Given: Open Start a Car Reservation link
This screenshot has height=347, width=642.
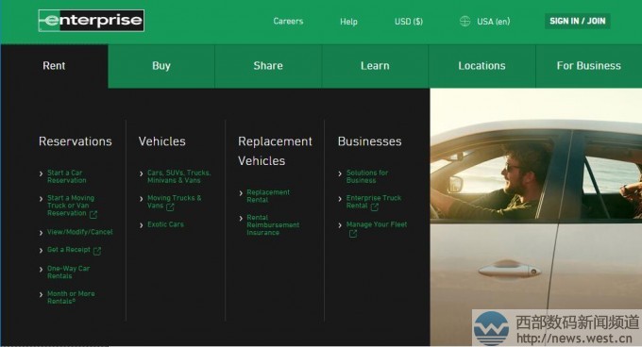Looking at the screenshot, I should click(x=67, y=176).
